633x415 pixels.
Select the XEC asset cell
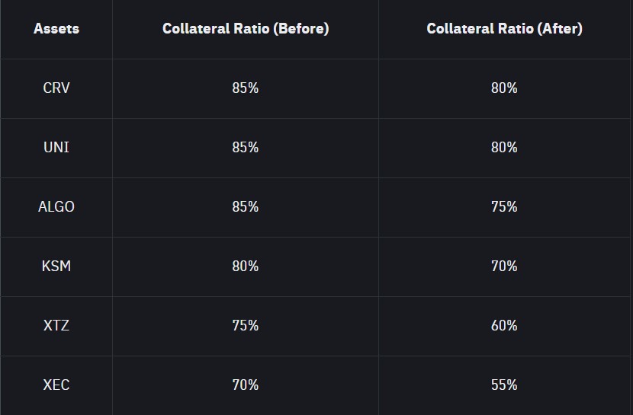click(x=56, y=385)
